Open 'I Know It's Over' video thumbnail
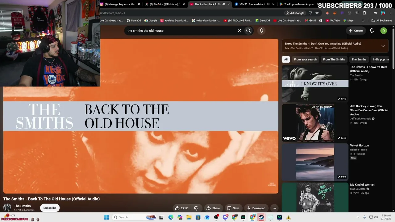 tap(315, 84)
